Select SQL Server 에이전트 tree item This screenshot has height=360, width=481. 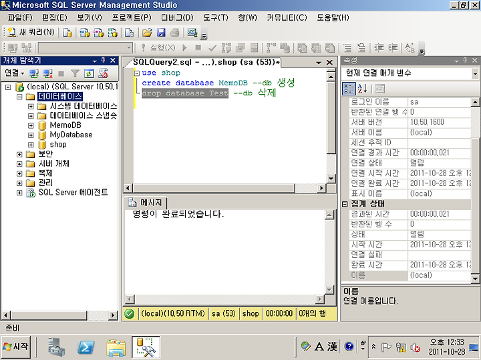tap(73, 193)
